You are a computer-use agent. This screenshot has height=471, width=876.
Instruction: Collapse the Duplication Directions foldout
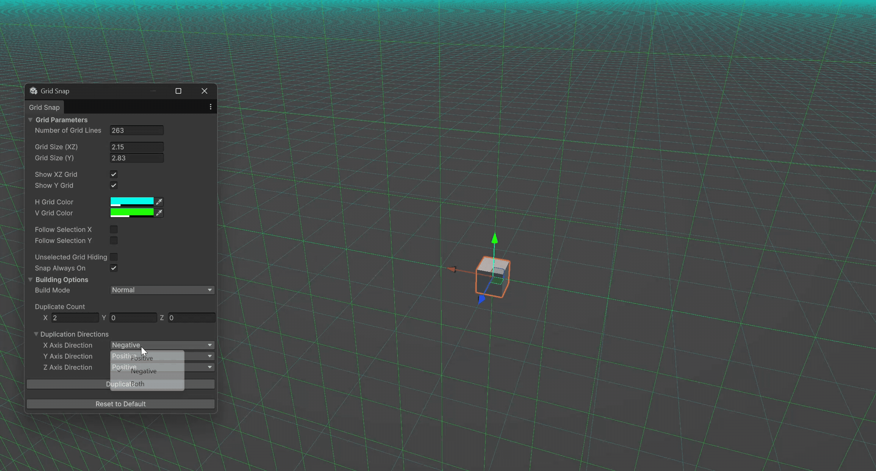tap(36, 334)
